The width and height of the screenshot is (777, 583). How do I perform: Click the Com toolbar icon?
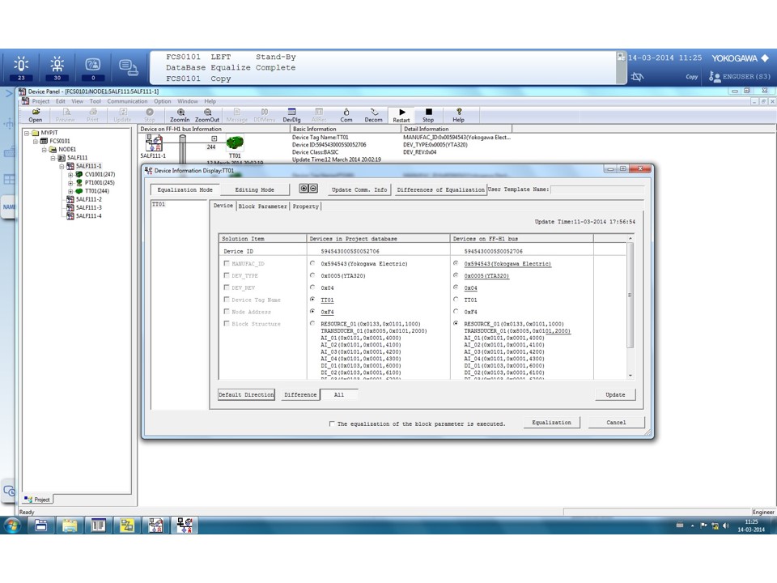pos(346,114)
